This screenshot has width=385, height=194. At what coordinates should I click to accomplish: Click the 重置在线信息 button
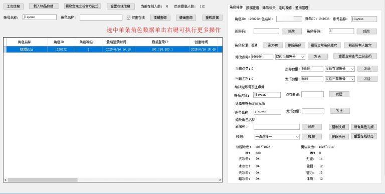[120, 7]
